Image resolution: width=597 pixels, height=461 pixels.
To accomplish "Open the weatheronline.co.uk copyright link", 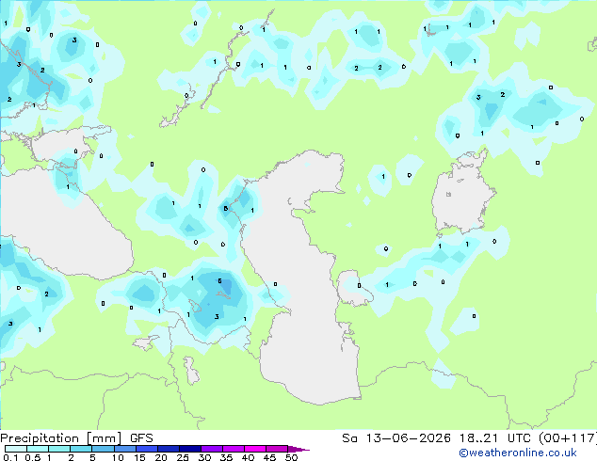I will [518, 453].
